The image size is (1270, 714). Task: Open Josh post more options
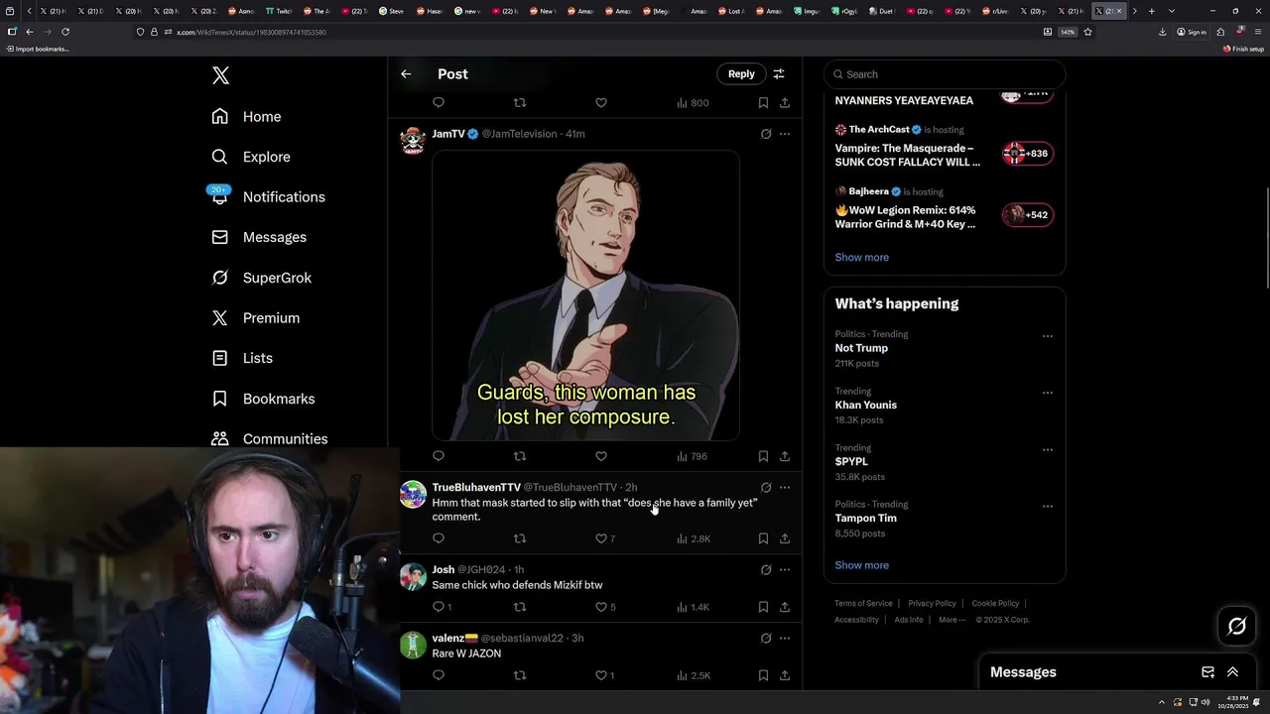tap(785, 570)
